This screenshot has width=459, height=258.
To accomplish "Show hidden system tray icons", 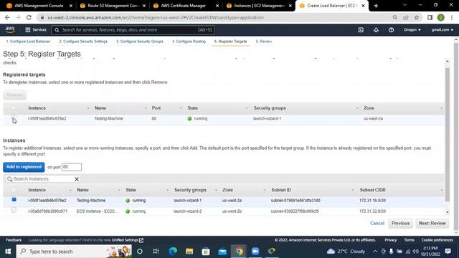I will (x=375, y=252).
